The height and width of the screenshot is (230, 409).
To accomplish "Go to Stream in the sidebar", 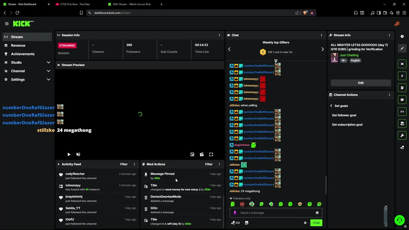I will point(27,37).
